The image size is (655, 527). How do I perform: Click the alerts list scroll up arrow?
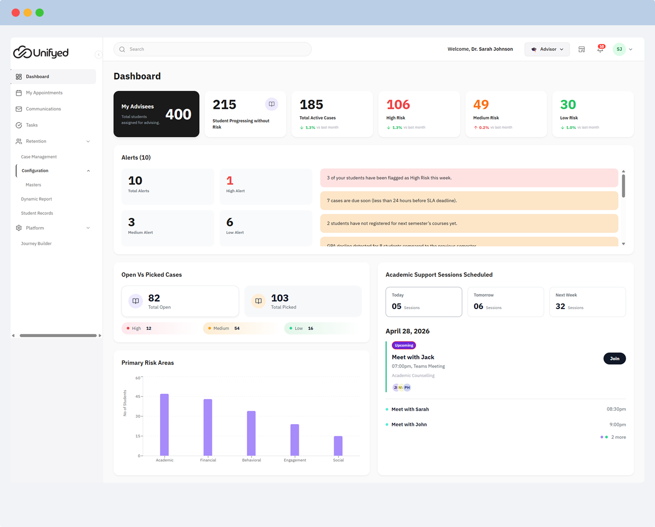coord(623,171)
